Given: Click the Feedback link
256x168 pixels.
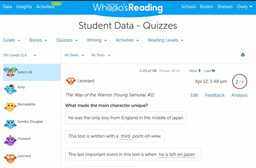Looking at the screenshot, I should (215, 95).
